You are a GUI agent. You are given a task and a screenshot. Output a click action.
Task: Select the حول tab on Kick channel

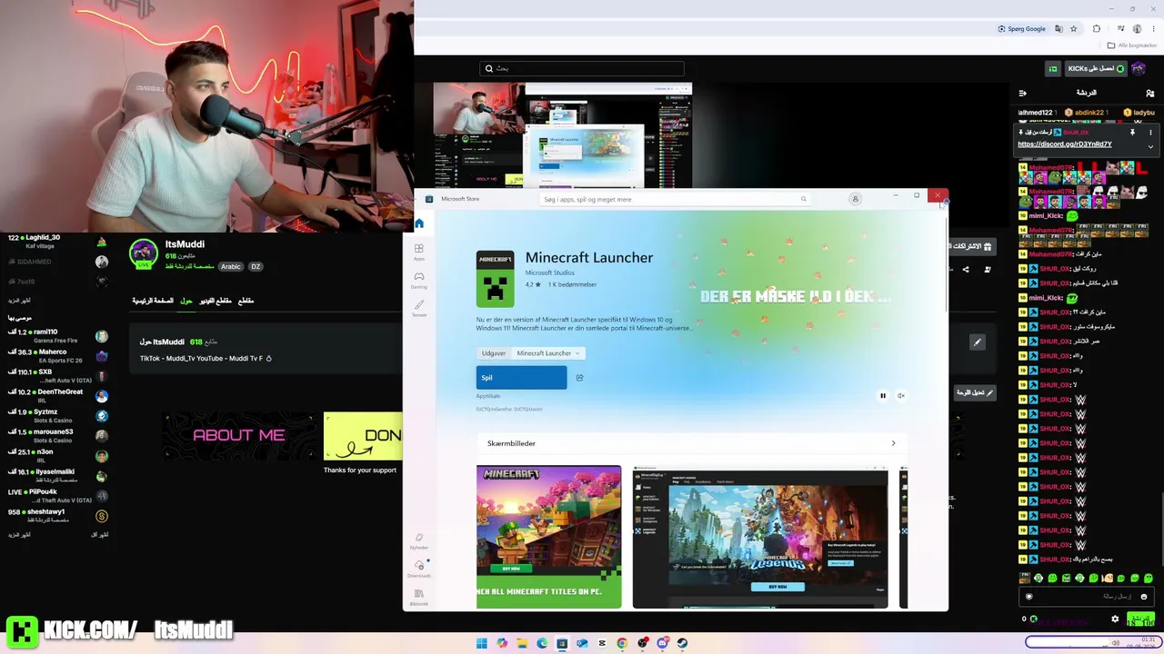point(186,301)
